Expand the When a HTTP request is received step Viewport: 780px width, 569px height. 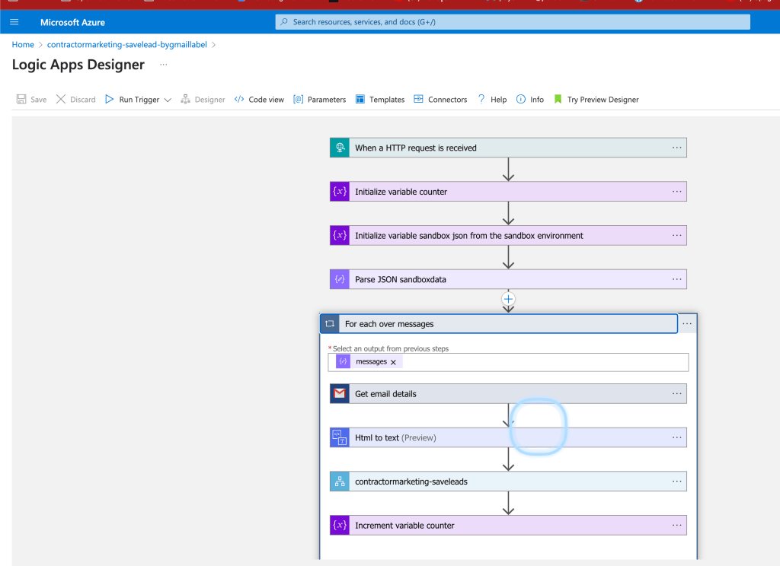(x=508, y=148)
